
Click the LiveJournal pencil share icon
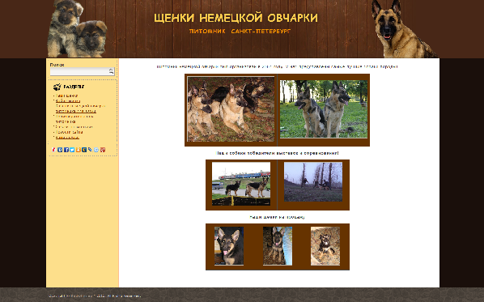point(90,150)
